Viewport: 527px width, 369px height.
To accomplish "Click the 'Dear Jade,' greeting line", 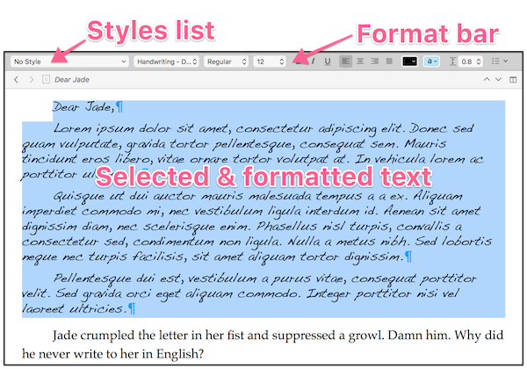I will click(83, 107).
